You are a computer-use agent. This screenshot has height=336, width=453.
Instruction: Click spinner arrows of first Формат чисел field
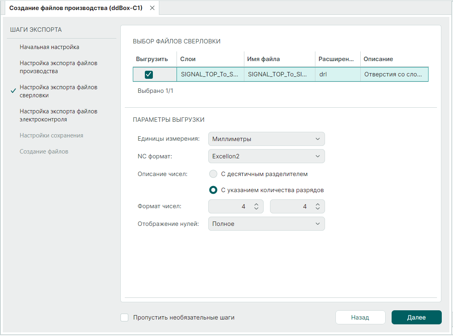click(256, 207)
